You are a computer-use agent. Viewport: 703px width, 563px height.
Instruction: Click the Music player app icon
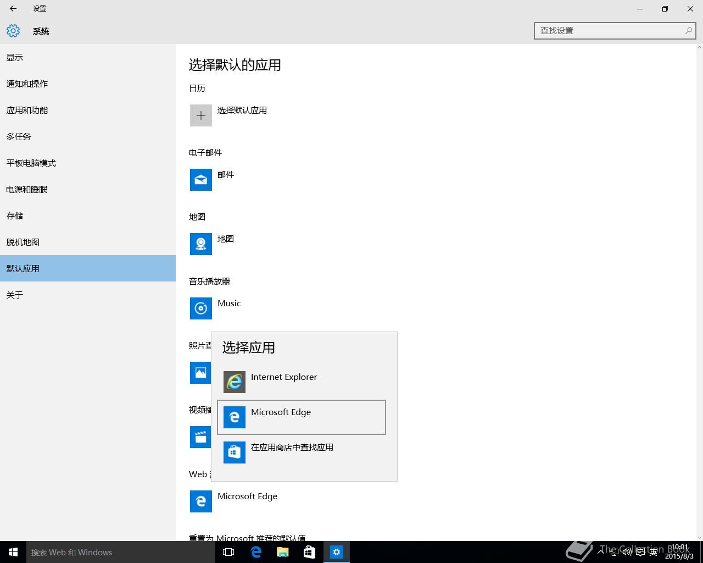tap(201, 308)
